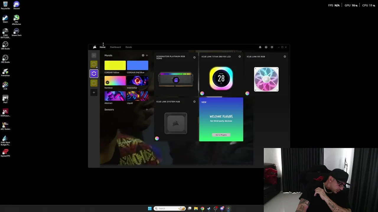Open the Titan 360 LCD cooler image
The width and height of the screenshot is (378, 212).
(221, 78)
